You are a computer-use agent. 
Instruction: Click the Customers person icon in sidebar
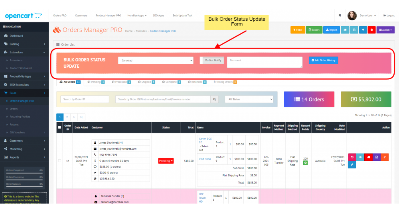click(x=6, y=141)
